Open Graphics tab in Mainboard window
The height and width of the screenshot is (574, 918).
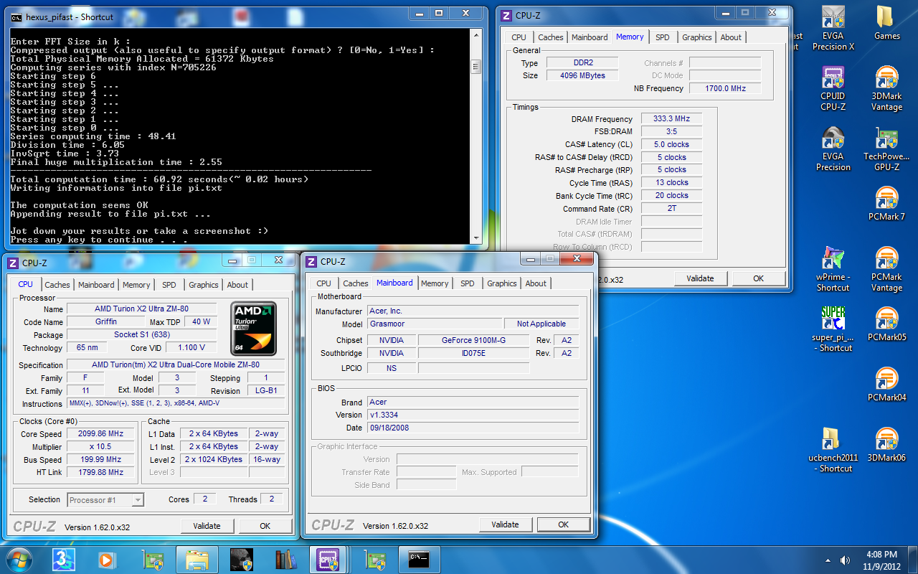pos(502,283)
